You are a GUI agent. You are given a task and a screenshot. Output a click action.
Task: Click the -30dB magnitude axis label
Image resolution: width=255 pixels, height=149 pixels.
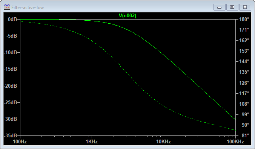point(11,119)
